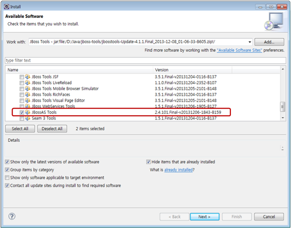The height and width of the screenshot is (228, 291).
Task: Click the Seam 3 Tools feature icon
Action: (28, 118)
